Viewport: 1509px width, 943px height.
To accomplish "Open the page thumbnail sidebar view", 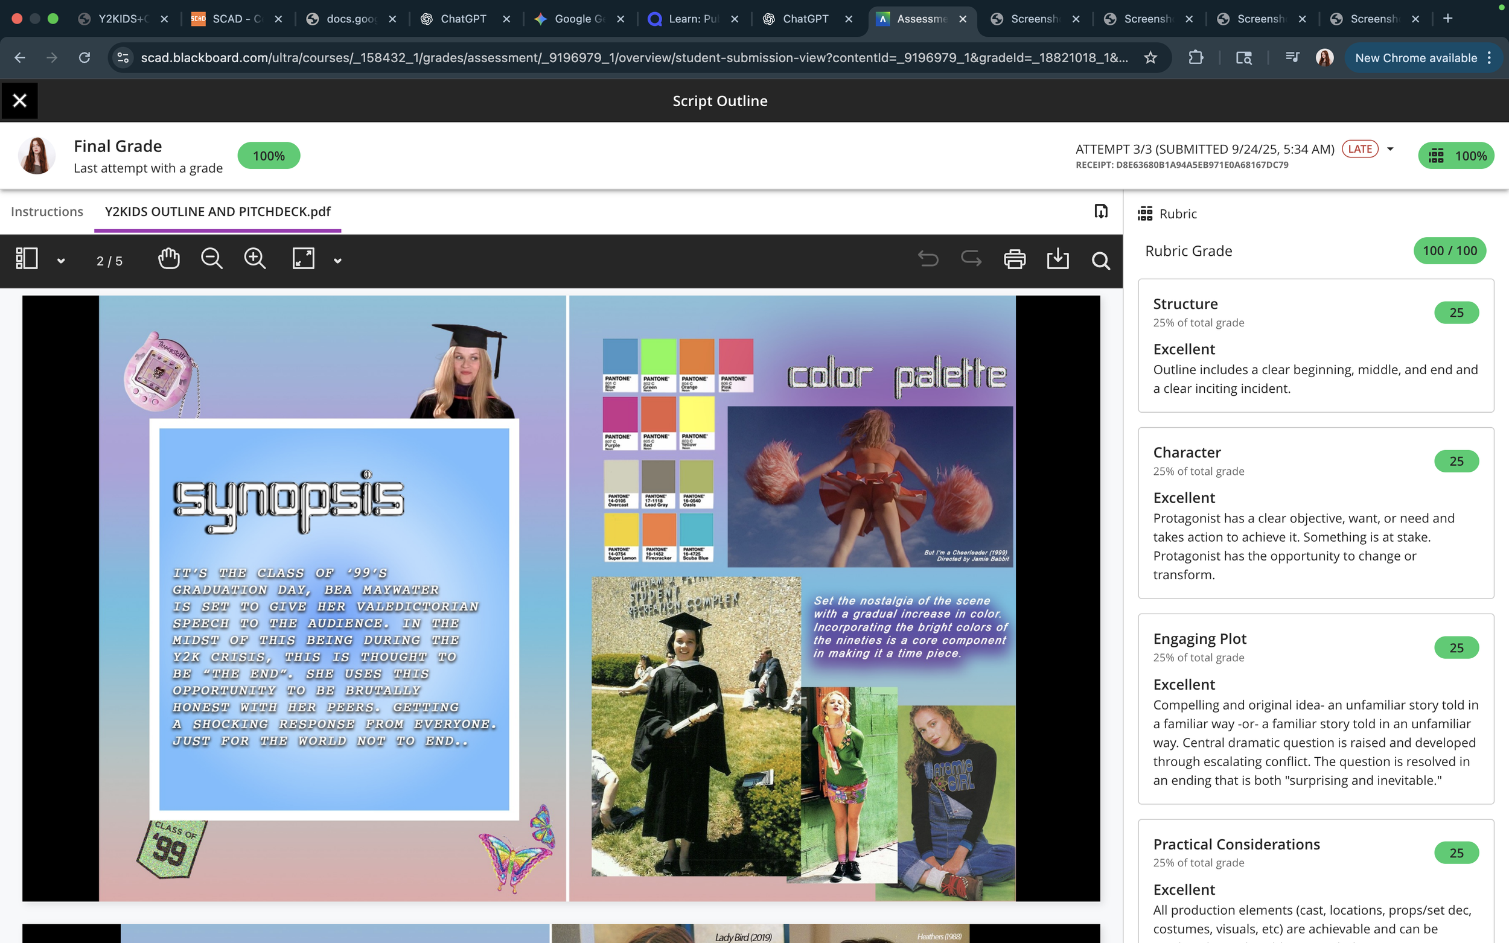I will pyautogui.click(x=26, y=258).
